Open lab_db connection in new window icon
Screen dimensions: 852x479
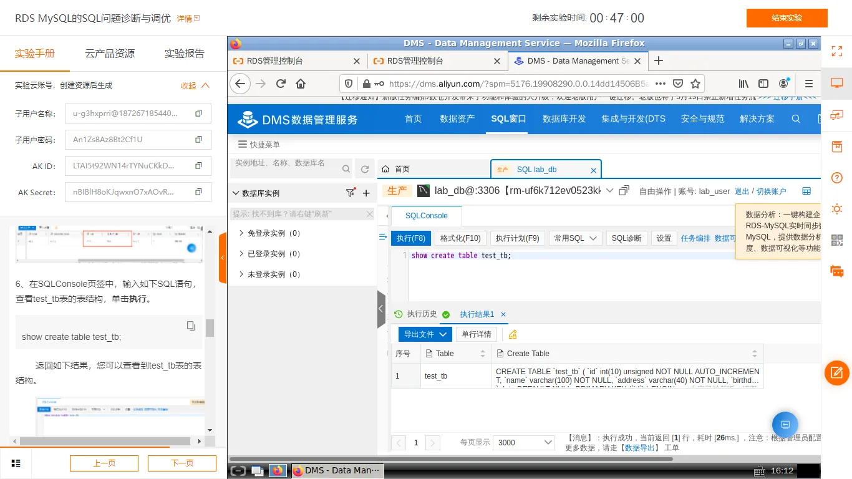point(623,191)
